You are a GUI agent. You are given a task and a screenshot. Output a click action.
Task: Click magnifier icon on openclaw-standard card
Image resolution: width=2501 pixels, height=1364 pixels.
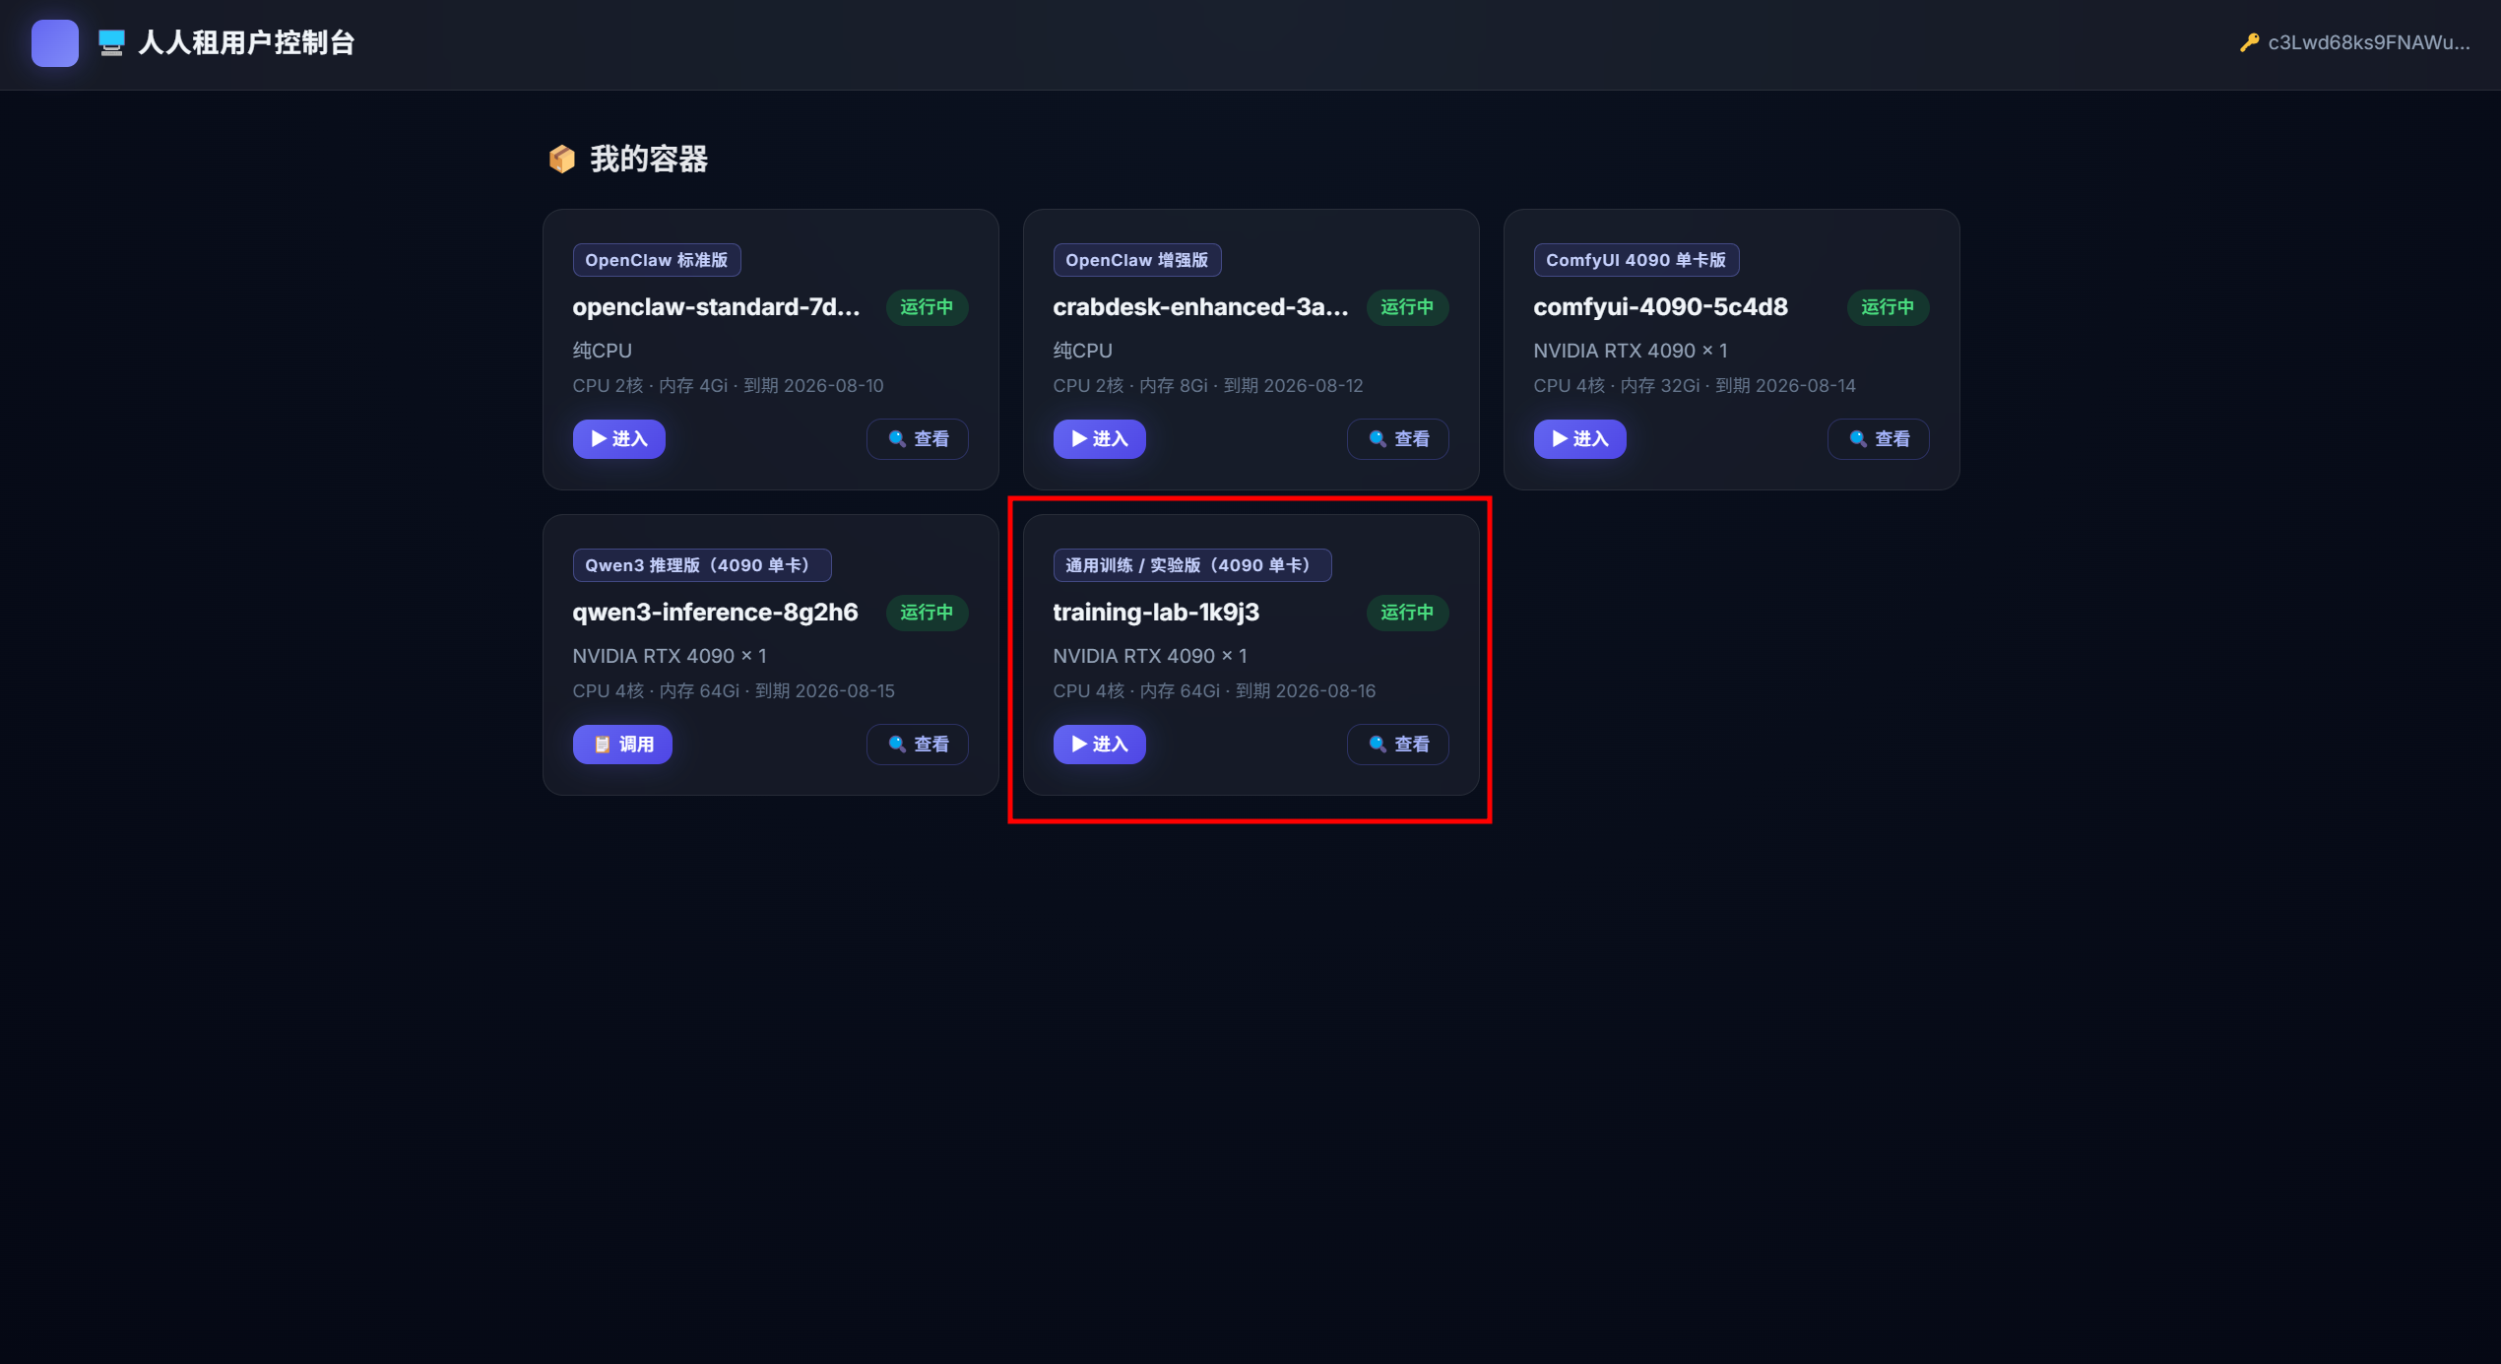897,439
